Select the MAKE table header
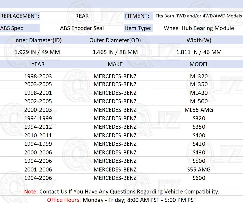Viewport: 243px width, 203px height. pyautogui.click(x=115, y=64)
